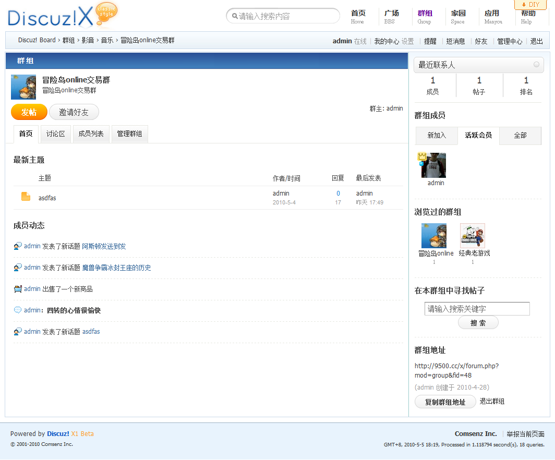Open 家园 Space navigation item
This screenshot has width=555, height=460.
458,17
